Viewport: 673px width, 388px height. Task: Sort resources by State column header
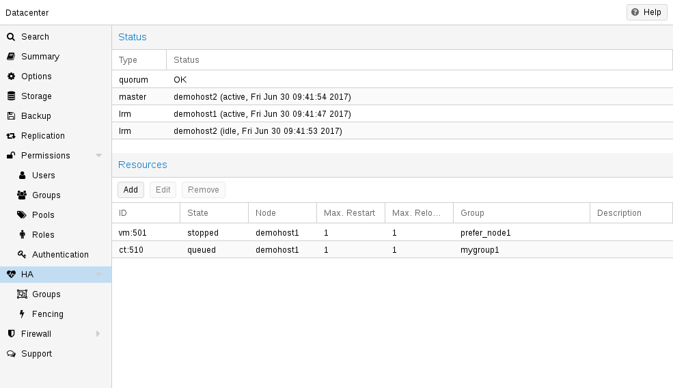[x=213, y=213]
